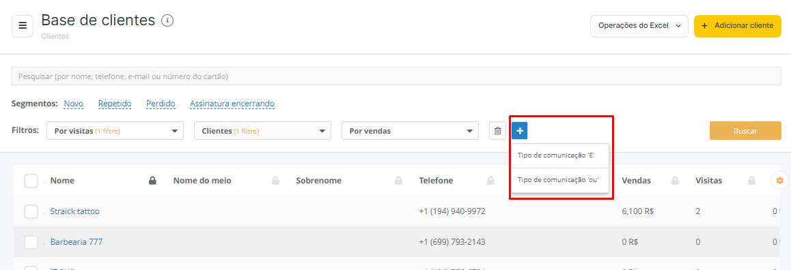This screenshot has width=791, height=270.
Task: Click the lock icon beside Nome do meio
Action: click(275, 180)
